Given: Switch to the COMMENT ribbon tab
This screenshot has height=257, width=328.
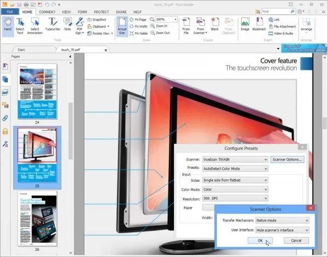Looking at the screenshot, I should click(47, 12).
